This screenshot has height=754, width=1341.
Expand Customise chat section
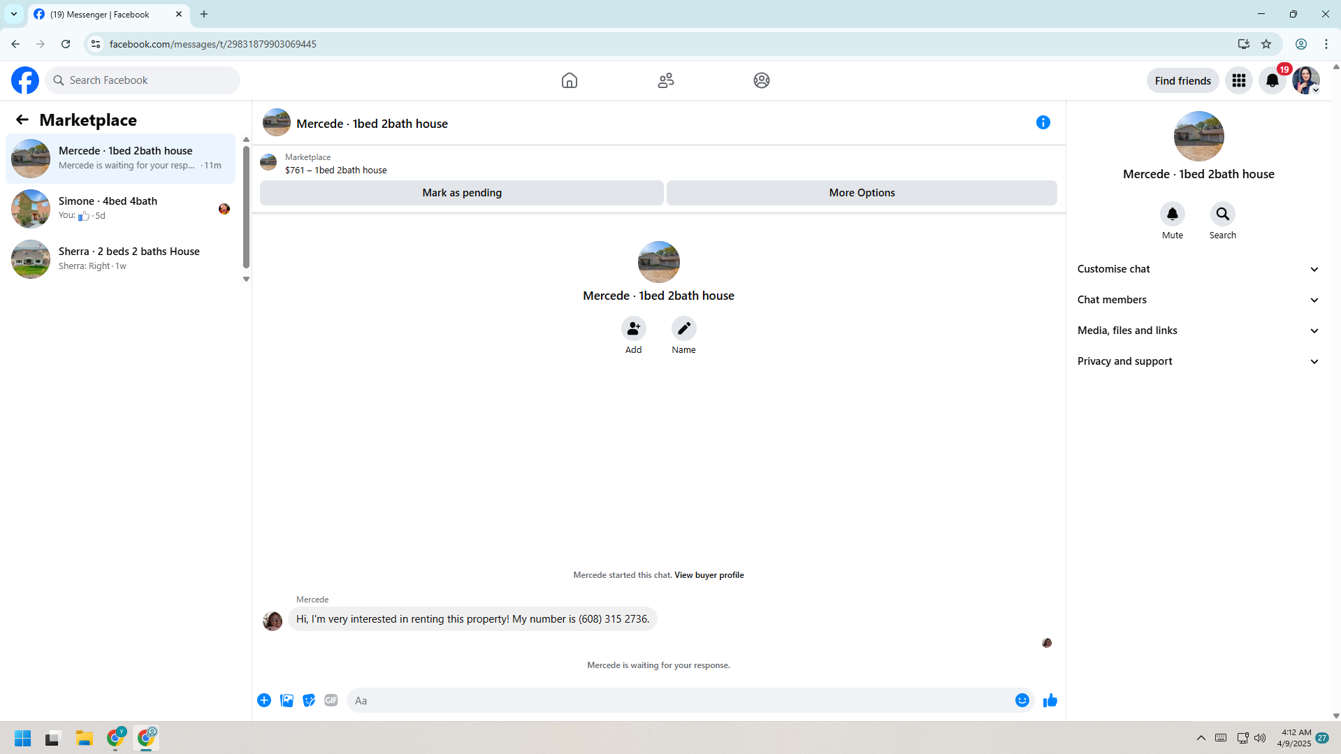tap(1198, 269)
